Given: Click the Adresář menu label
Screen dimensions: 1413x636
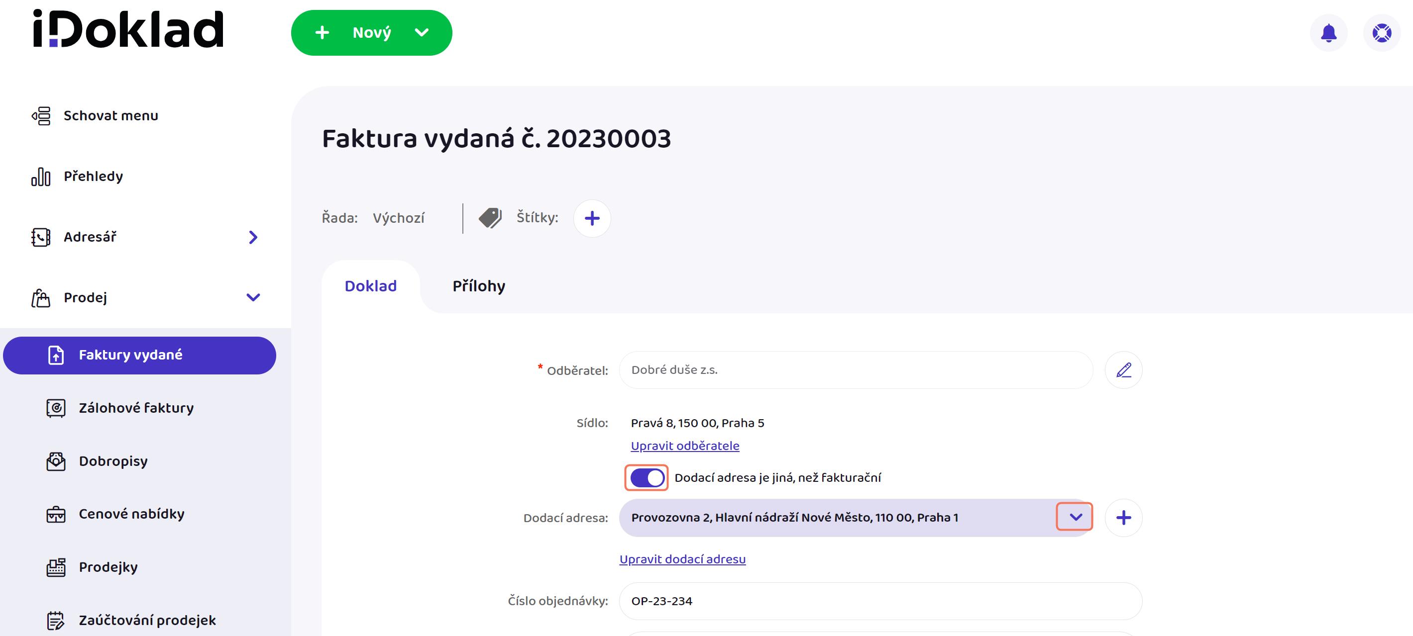Looking at the screenshot, I should pyautogui.click(x=90, y=237).
